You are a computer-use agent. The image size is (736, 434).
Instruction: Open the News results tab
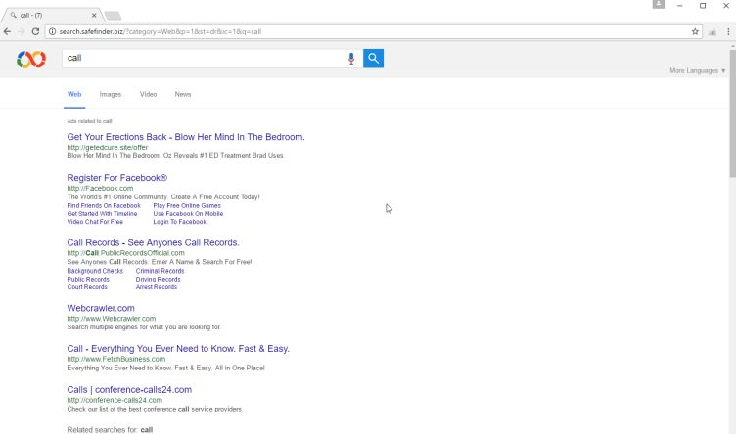click(183, 94)
